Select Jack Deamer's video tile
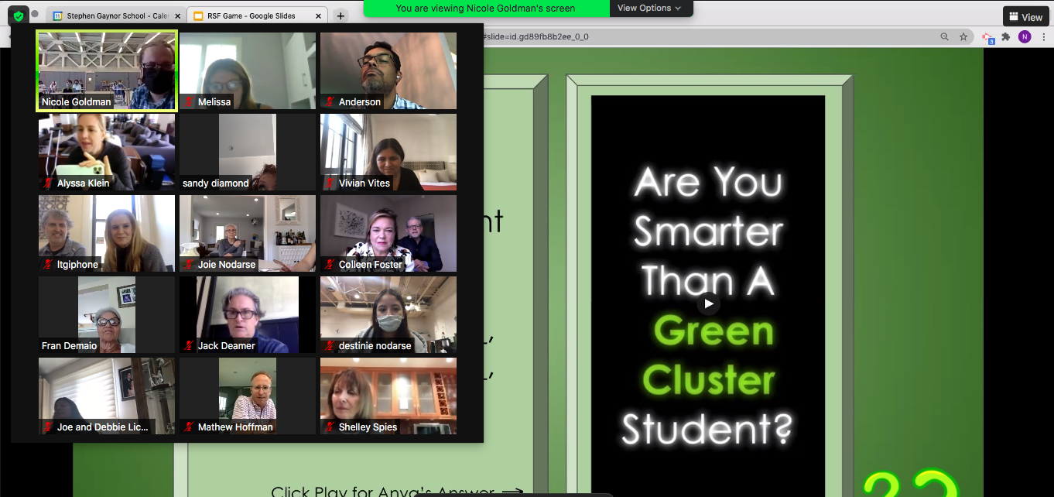Screen dimensions: 1054x497 (248, 314)
